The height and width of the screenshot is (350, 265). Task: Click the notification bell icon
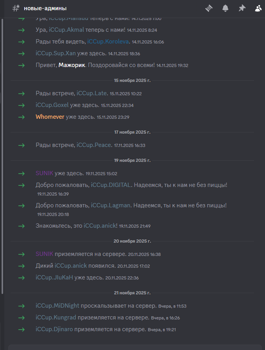pyautogui.click(x=225, y=8)
